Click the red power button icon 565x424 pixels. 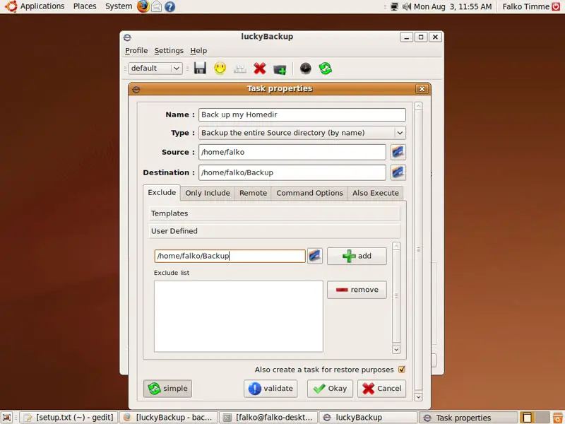556,6
